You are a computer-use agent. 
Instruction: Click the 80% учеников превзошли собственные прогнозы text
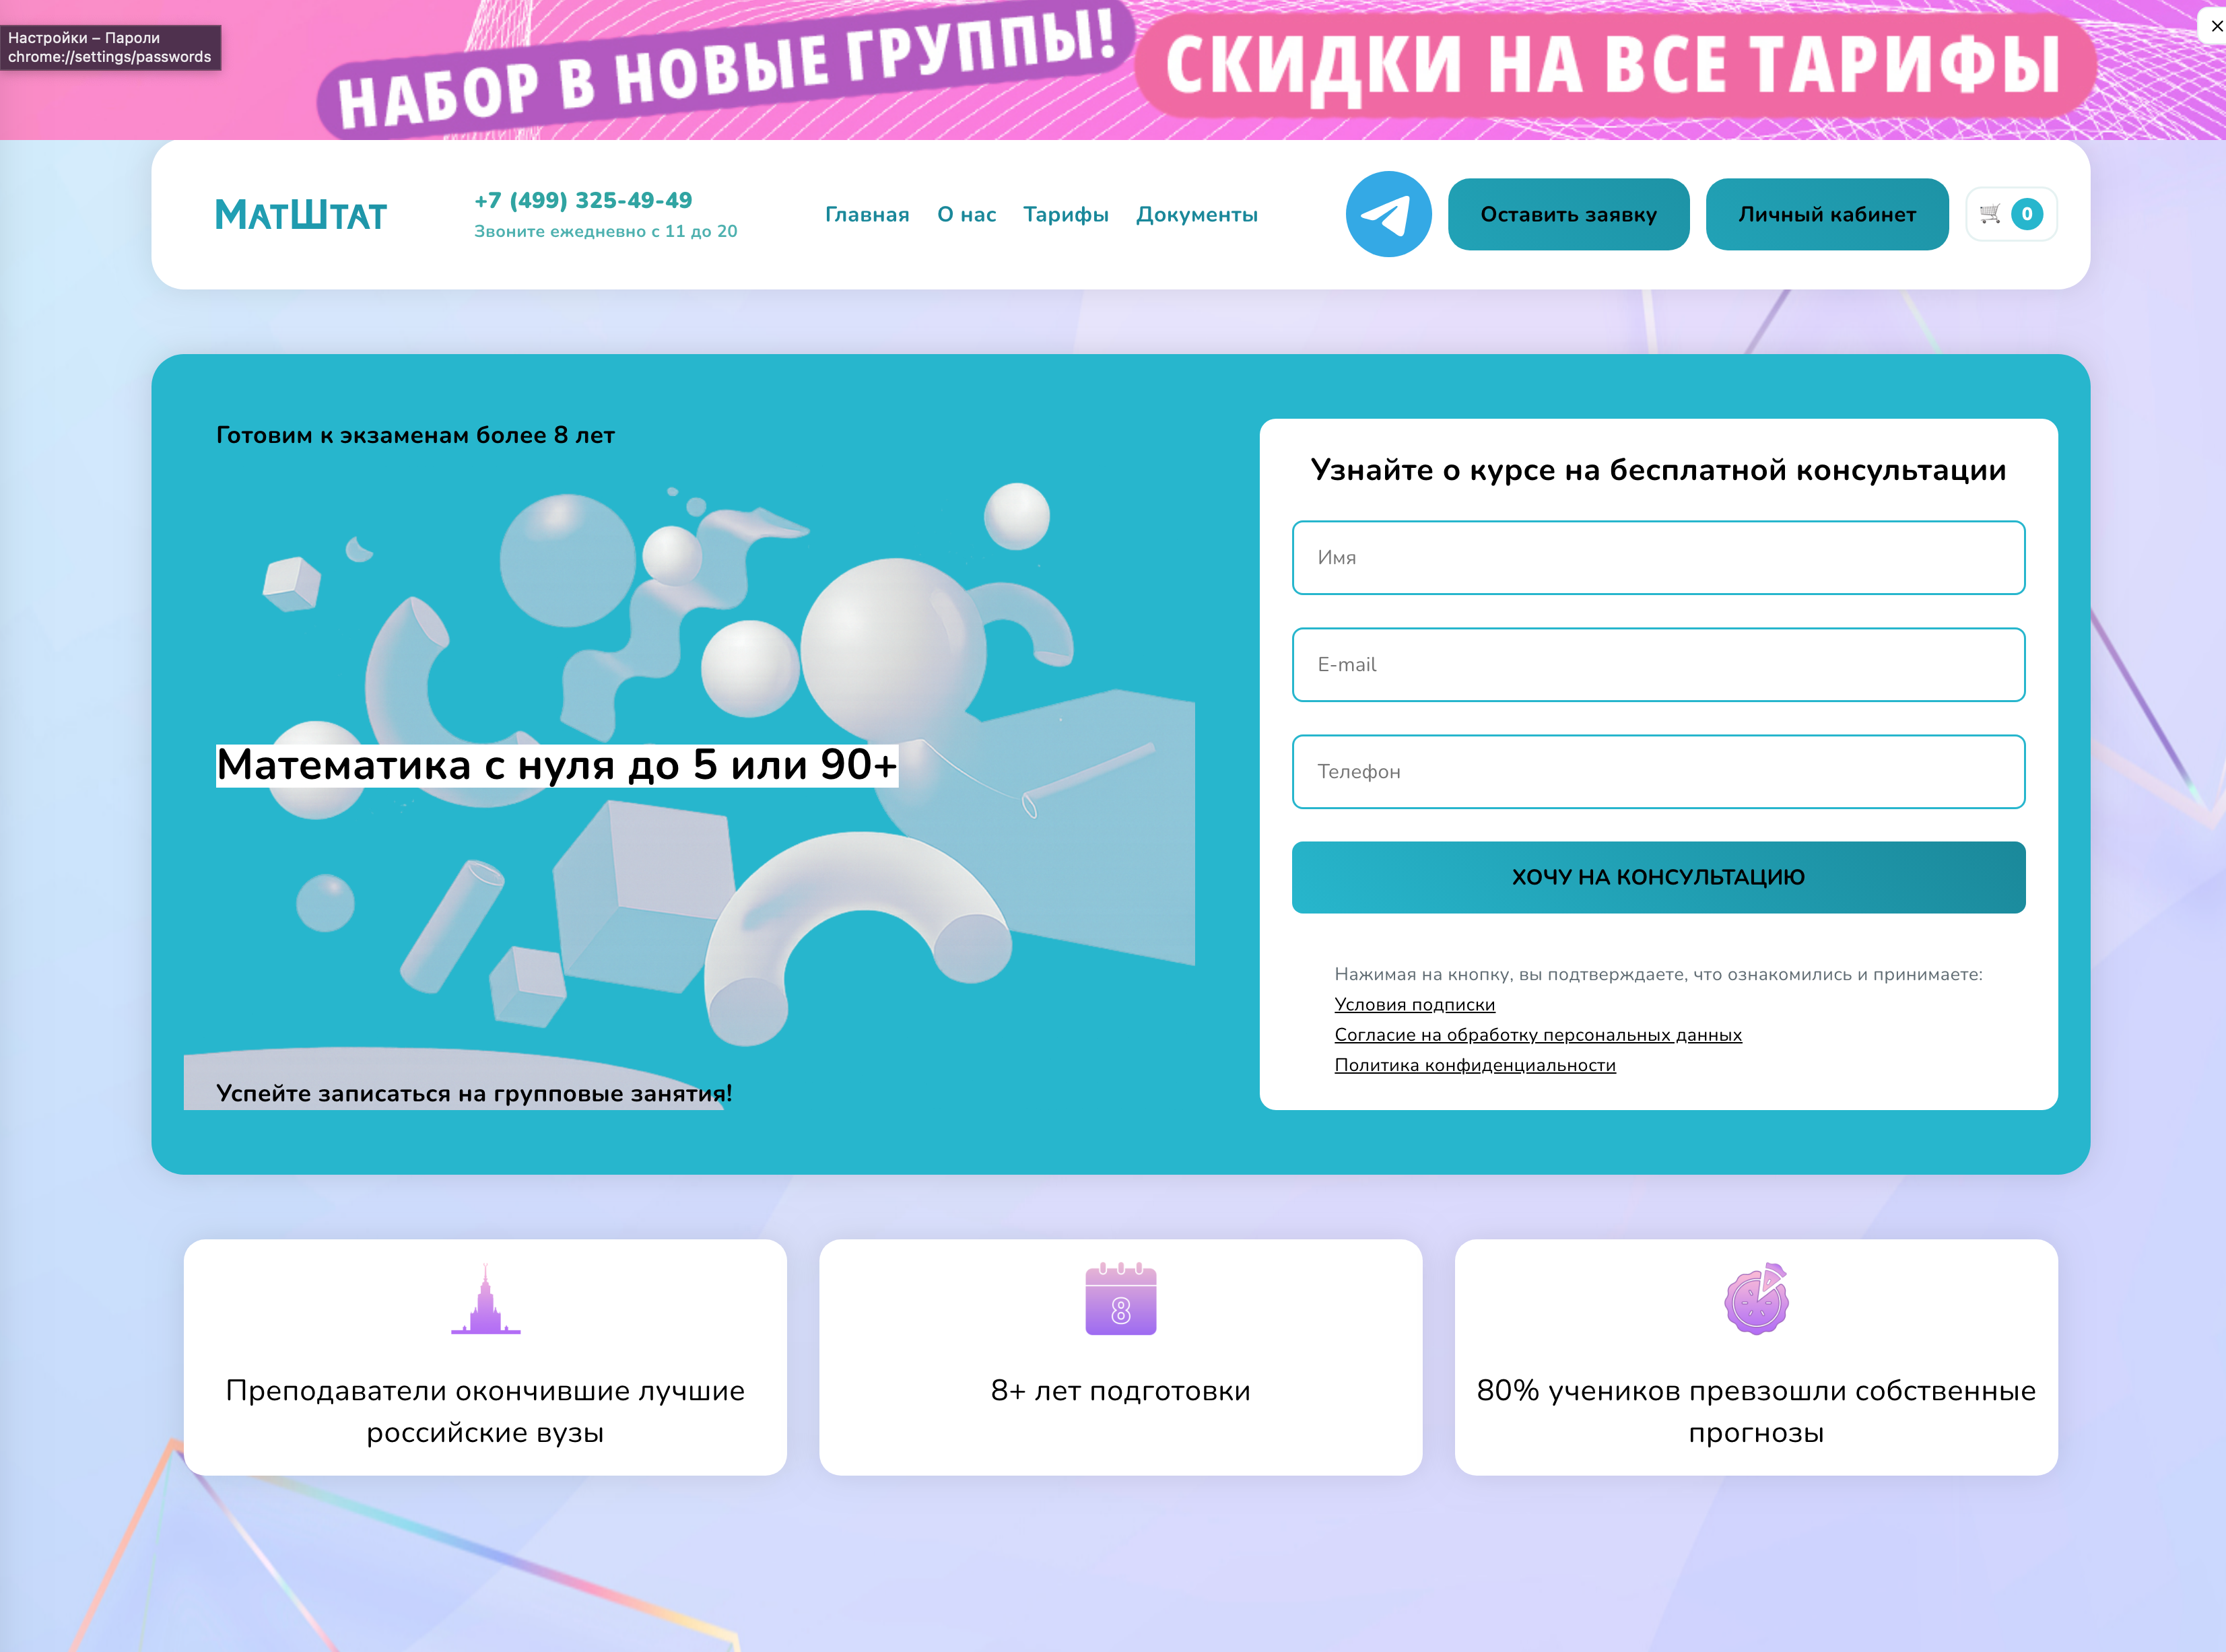click(x=1756, y=1411)
